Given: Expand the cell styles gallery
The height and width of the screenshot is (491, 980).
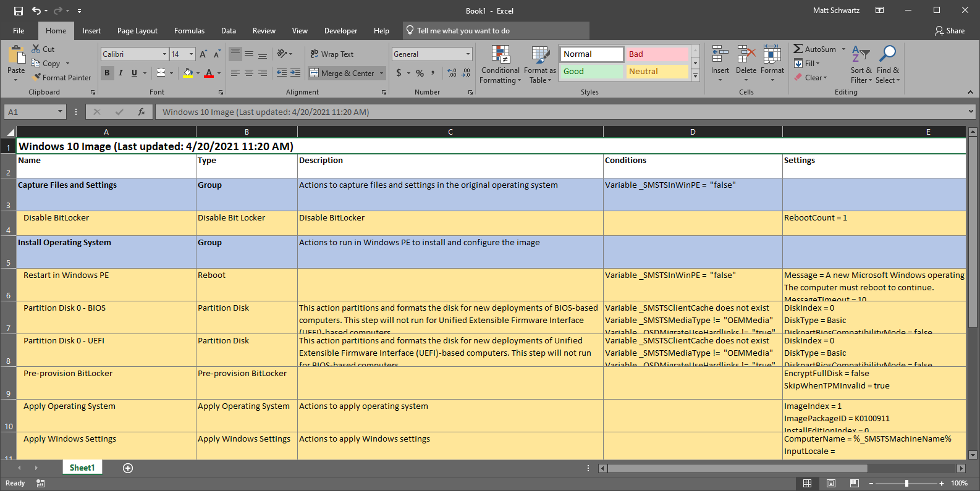Looking at the screenshot, I should (695, 76).
